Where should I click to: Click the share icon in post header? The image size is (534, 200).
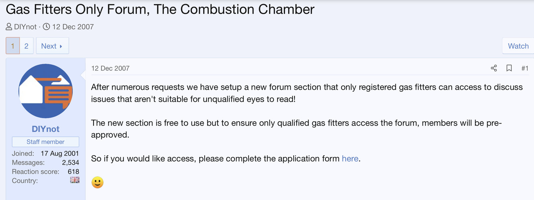(494, 68)
